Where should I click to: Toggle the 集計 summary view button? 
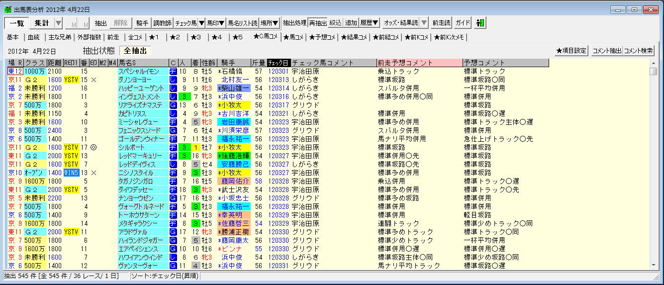click(42, 23)
